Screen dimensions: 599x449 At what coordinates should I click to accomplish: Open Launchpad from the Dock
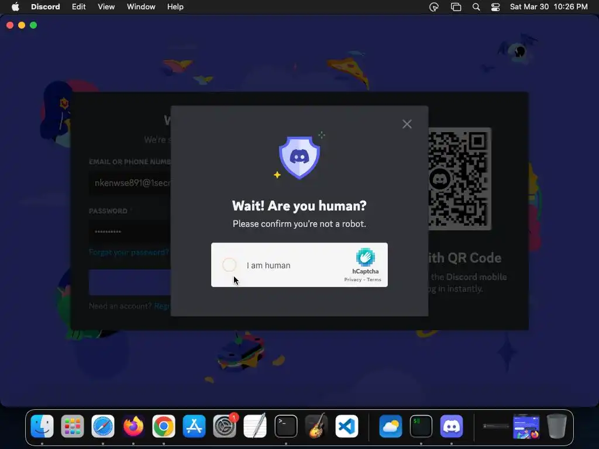pyautogui.click(x=72, y=426)
